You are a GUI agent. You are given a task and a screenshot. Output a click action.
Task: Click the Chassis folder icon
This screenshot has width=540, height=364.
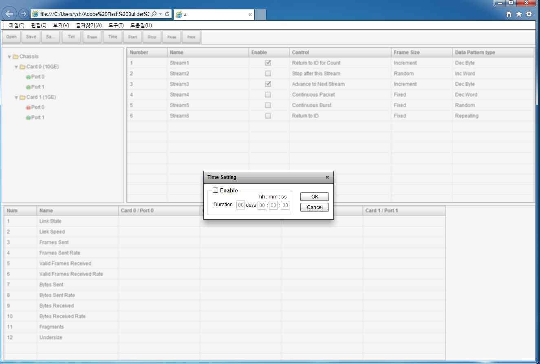click(x=15, y=57)
